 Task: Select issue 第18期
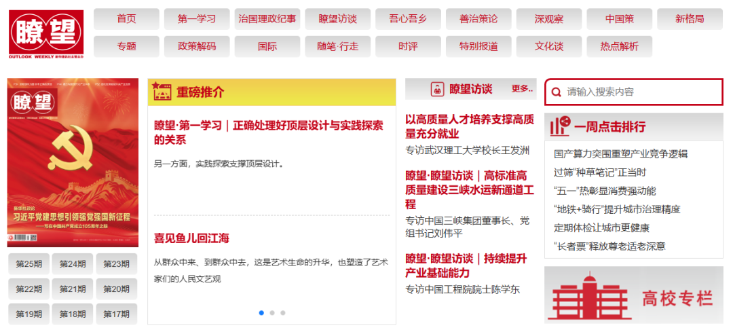click(73, 314)
